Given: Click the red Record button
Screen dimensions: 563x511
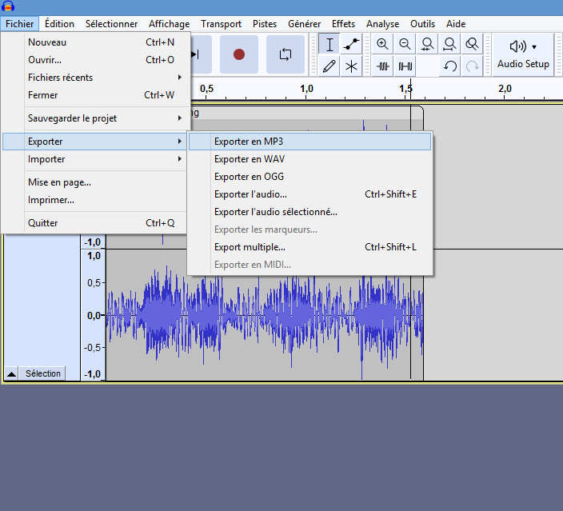Looking at the screenshot, I should pyautogui.click(x=238, y=54).
